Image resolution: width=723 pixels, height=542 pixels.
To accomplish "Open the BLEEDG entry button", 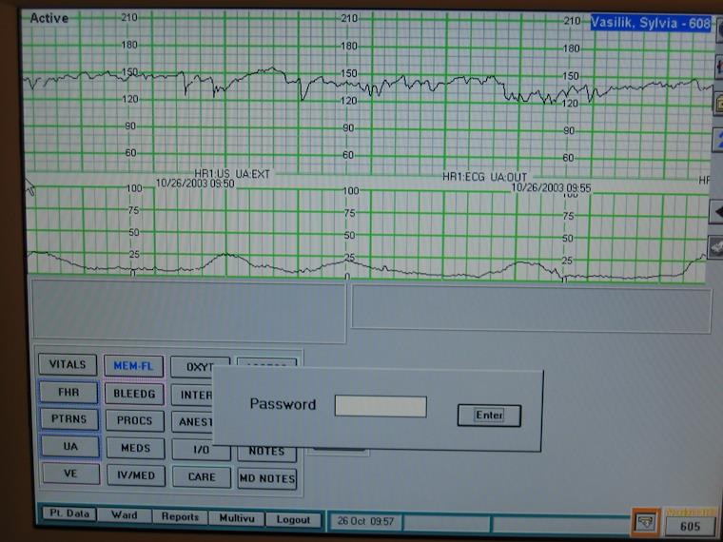I will (x=134, y=393).
